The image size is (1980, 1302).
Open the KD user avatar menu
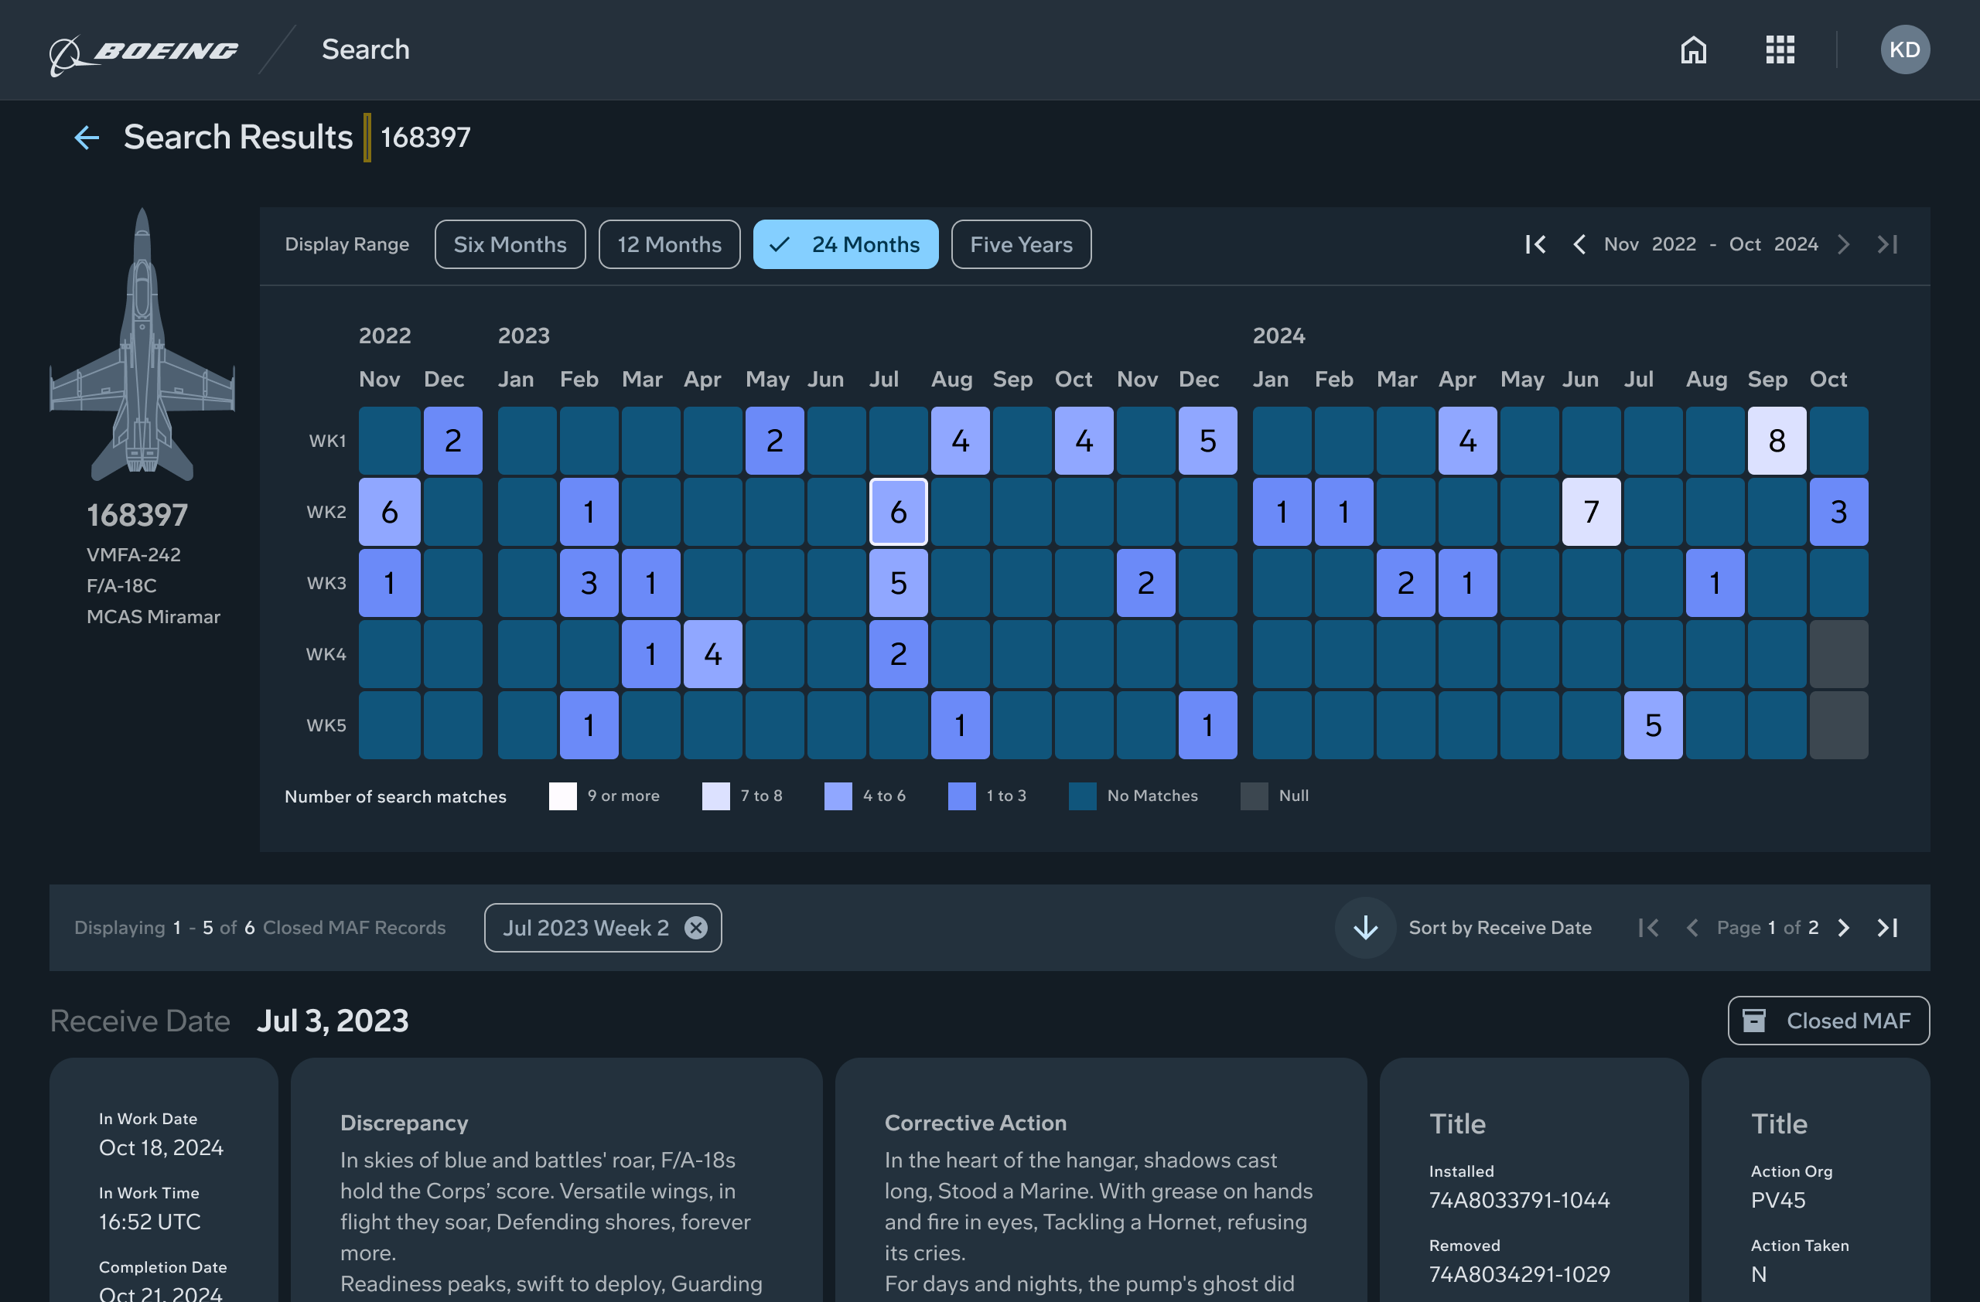[1904, 50]
